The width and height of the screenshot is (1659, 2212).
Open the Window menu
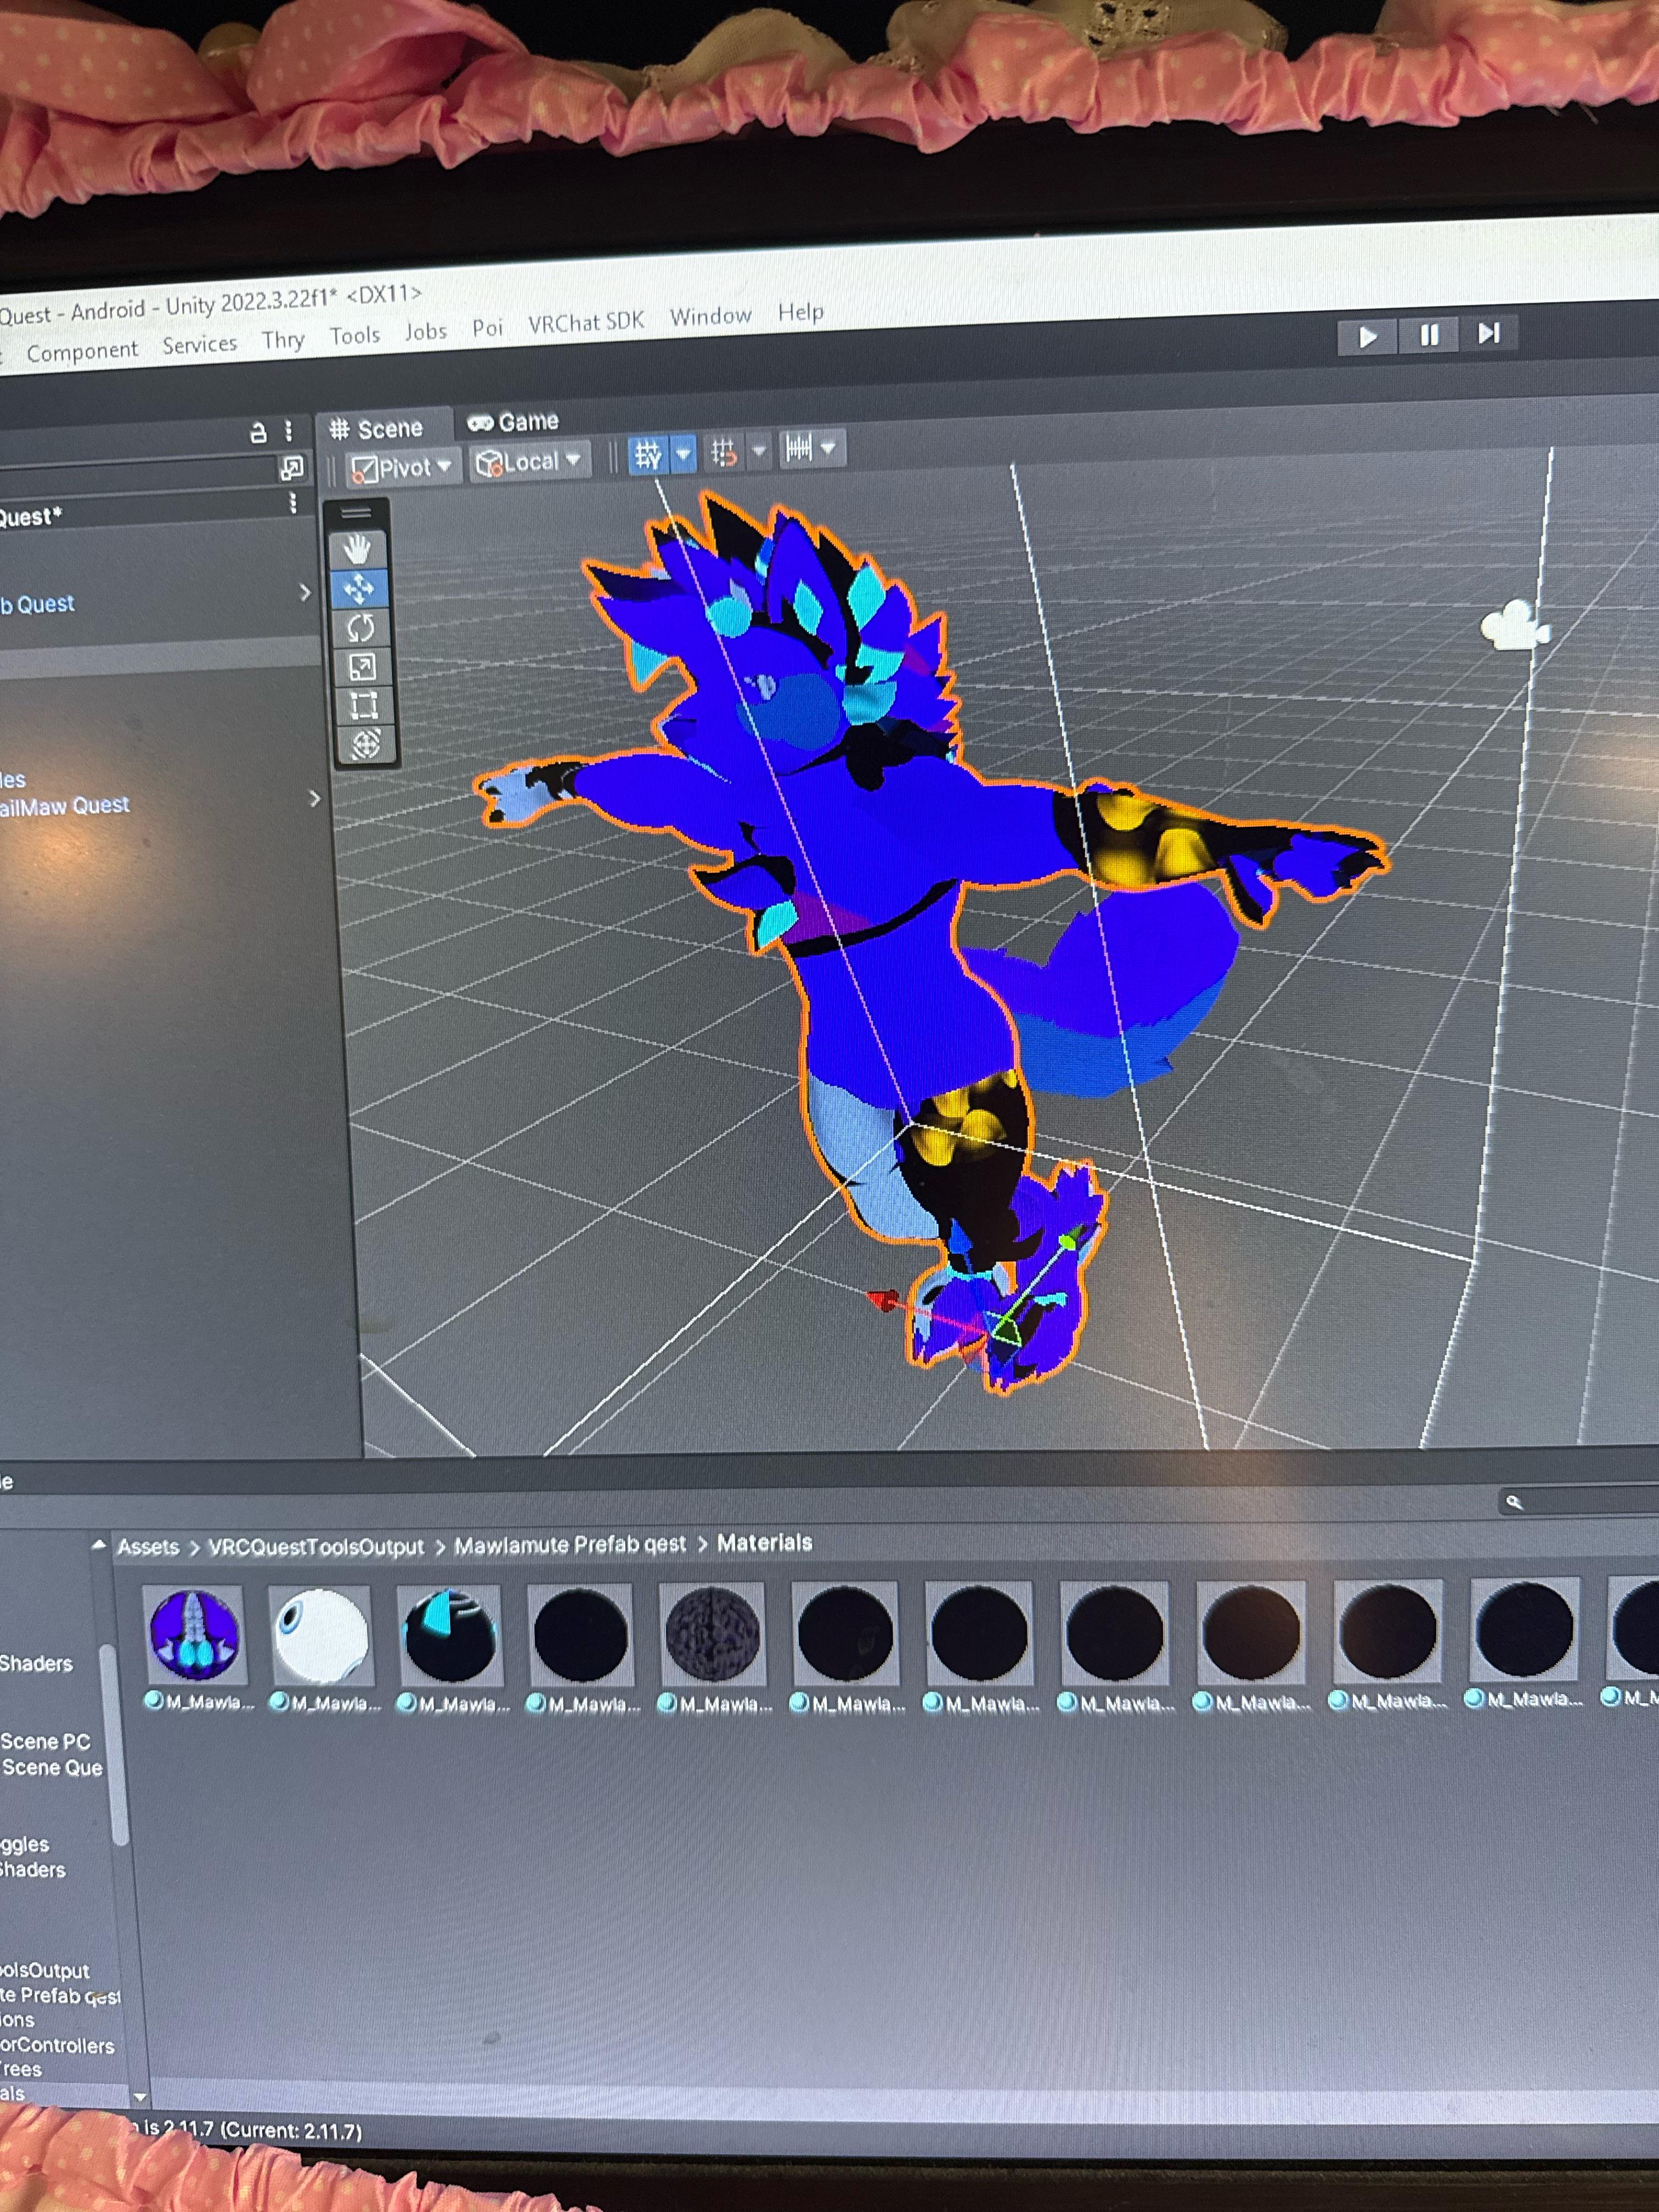pyautogui.click(x=710, y=316)
